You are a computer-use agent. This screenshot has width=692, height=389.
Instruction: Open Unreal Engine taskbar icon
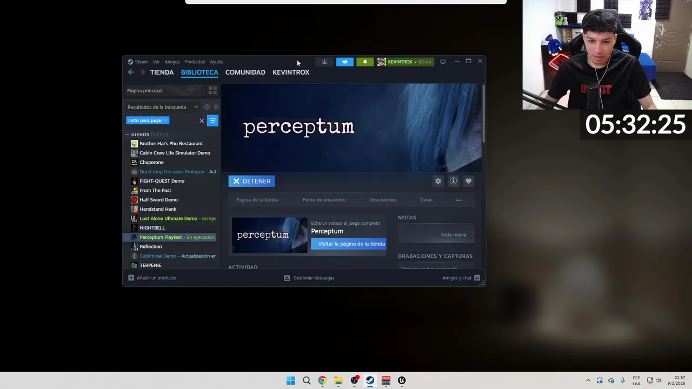402,380
